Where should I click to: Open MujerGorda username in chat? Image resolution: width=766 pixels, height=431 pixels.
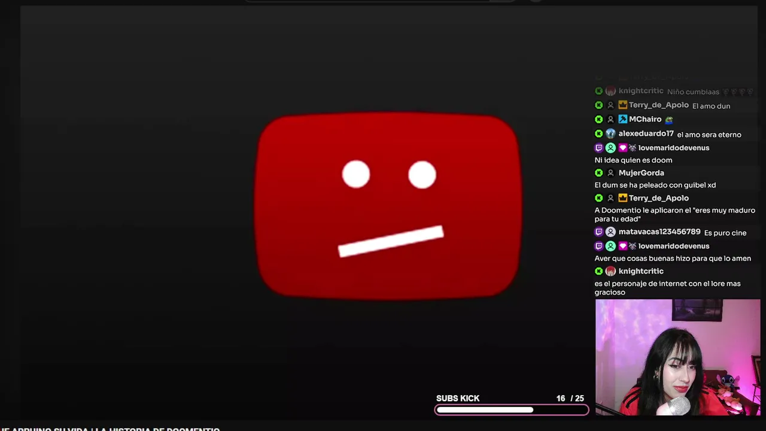(x=641, y=173)
